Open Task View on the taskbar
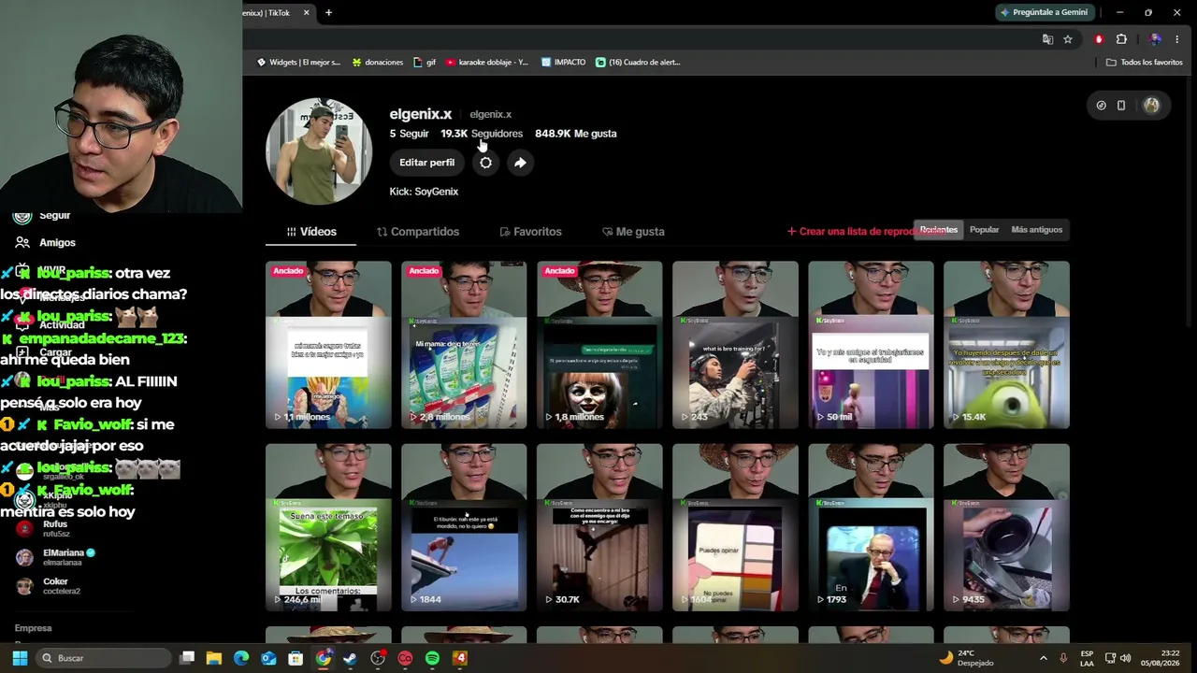This screenshot has height=673, width=1197. [x=187, y=658]
